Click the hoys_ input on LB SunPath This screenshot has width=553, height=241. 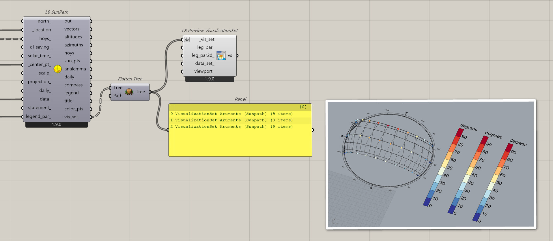pos(45,38)
